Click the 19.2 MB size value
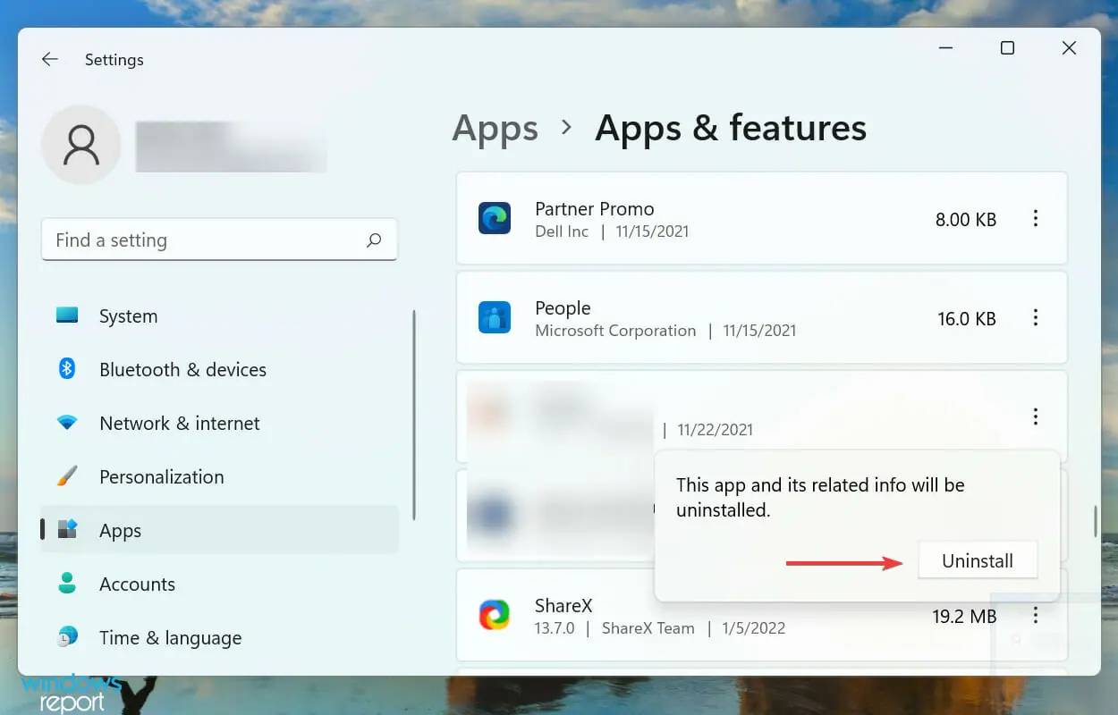 click(x=964, y=617)
